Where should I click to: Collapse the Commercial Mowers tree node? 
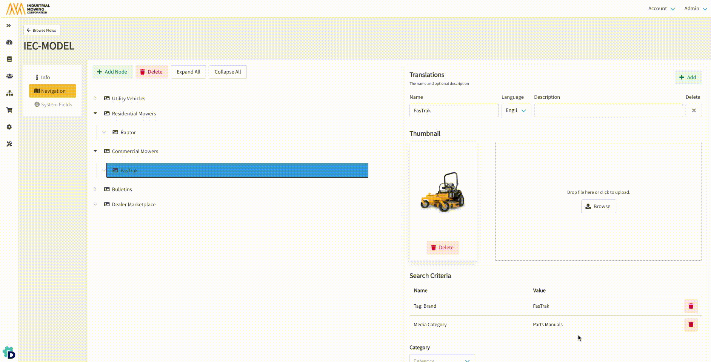point(95,151)
